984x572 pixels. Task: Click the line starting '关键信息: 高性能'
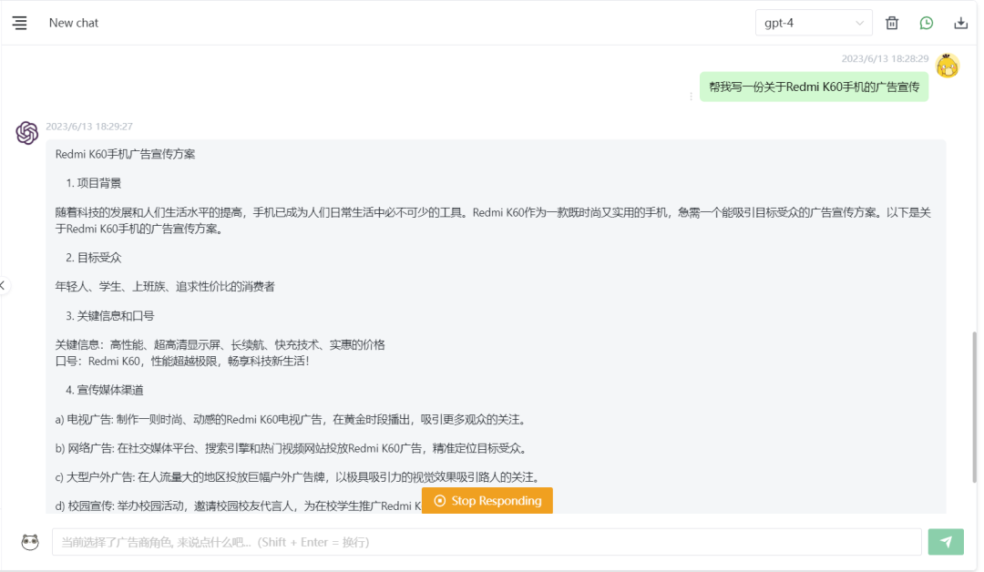tap(220, 345)
